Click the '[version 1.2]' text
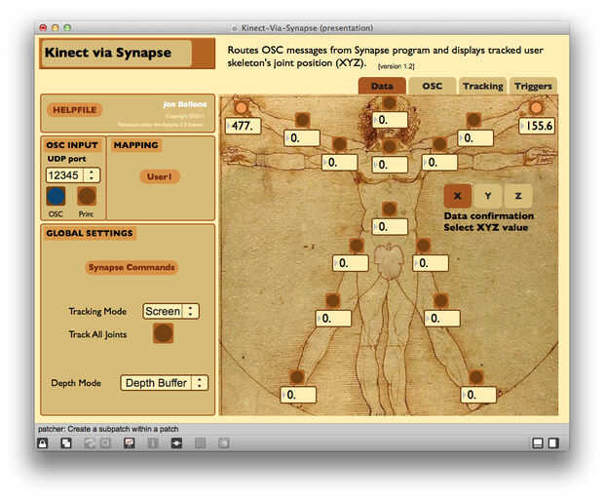 (x=396, y=66)
